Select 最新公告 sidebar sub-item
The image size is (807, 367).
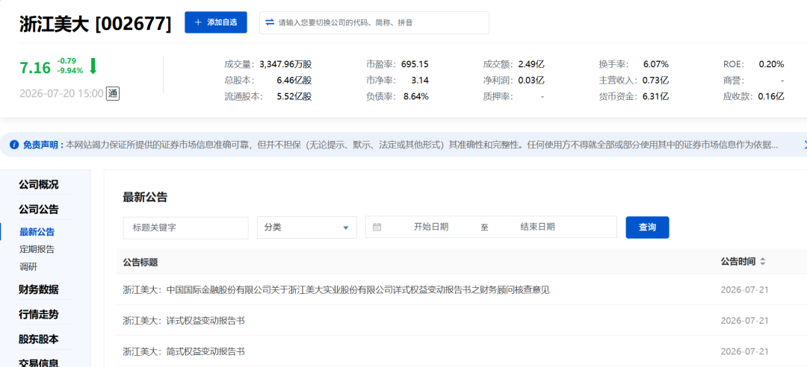click(37, 231)
